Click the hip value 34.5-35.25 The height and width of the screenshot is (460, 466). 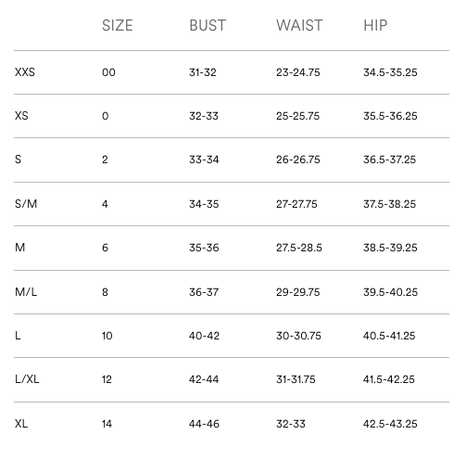coord(390,72)
